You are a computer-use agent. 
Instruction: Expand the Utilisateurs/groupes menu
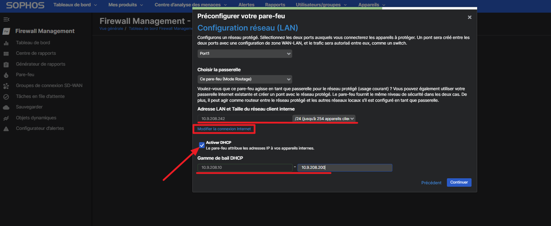tap(321, 5)
